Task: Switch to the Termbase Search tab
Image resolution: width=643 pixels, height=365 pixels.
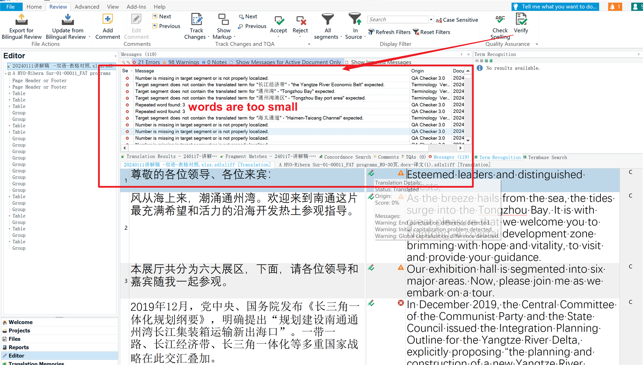Action: click(545, 157)
